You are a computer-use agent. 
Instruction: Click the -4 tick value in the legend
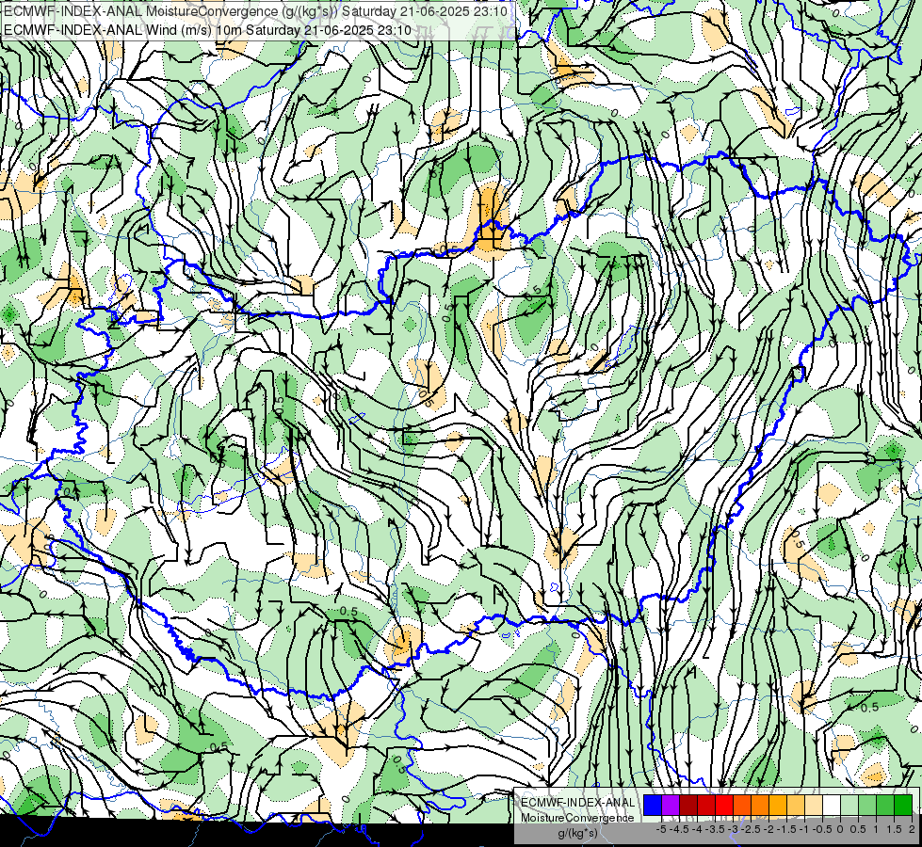point(697,829)
